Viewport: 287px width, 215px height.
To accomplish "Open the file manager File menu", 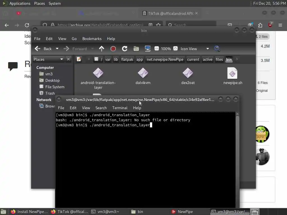I will click(x=37, y=39).
